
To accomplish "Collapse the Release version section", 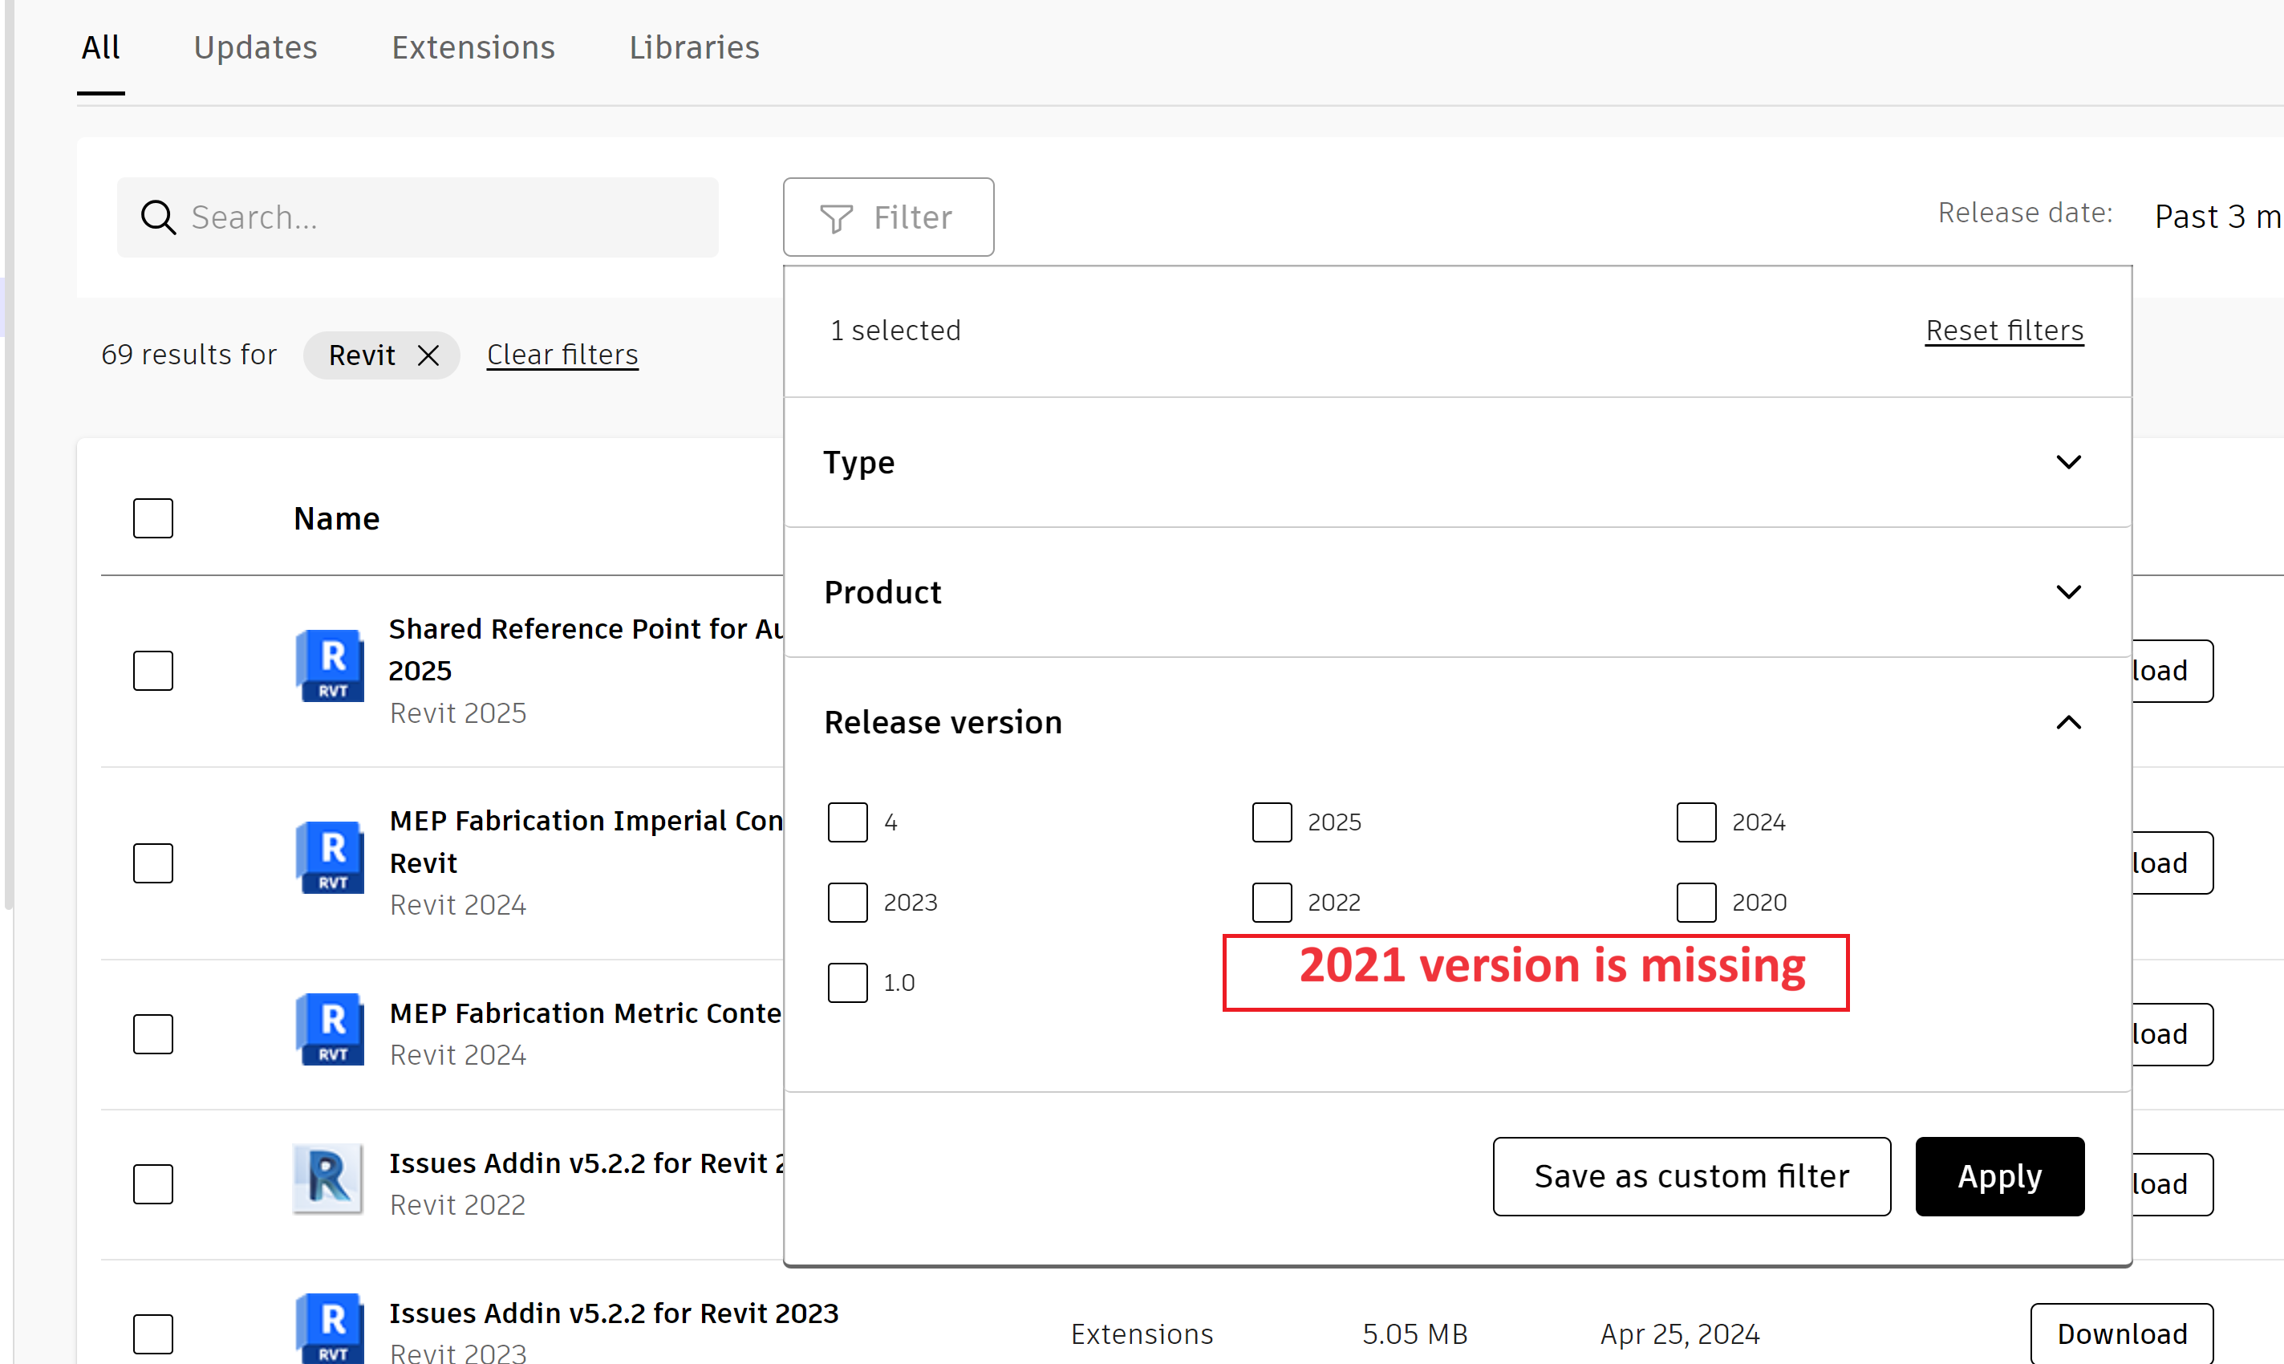I will pyautogui.click(x=2068, y=722).
